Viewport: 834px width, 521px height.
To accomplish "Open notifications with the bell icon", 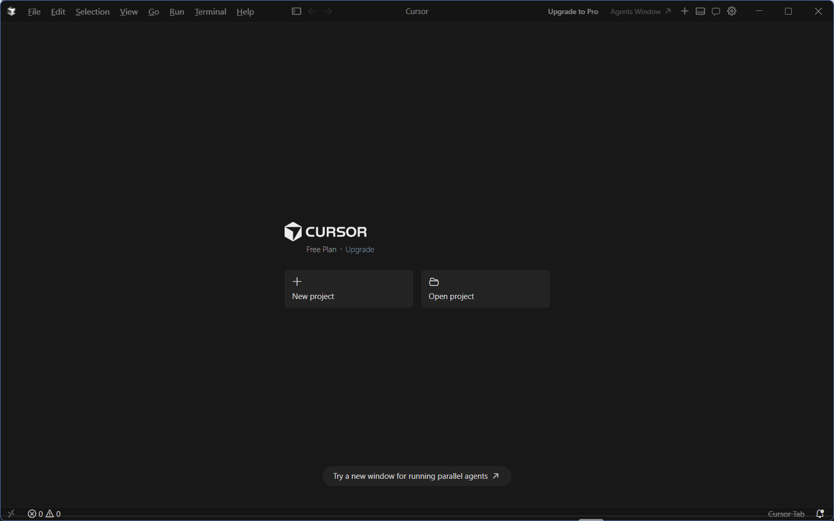I will point(820,514).
